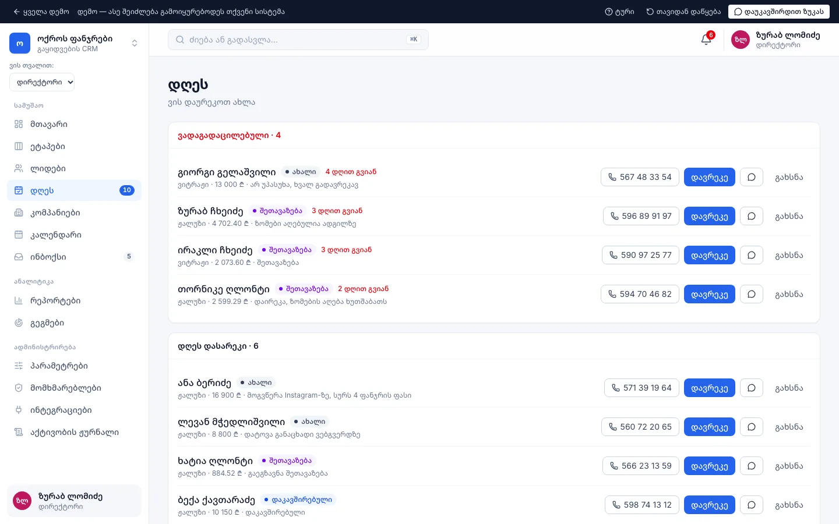The image size is (839, 524).
Task: Open the notifications bell
Action: click(x=706, y=40)
